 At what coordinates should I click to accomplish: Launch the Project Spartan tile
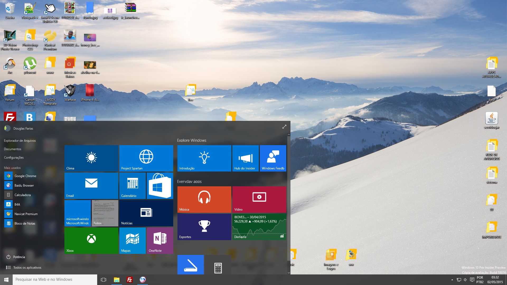tap(146, 158)
